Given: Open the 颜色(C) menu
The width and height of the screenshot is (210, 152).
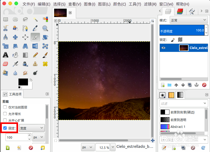Looking at the screenshot, I should click(120, 4).
